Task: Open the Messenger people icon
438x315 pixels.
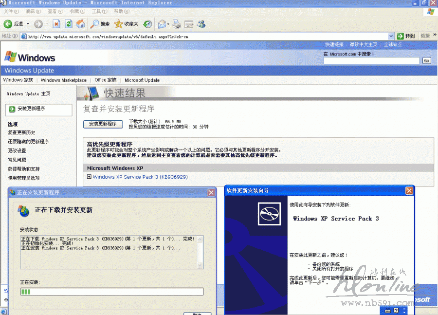Action: 201,24
